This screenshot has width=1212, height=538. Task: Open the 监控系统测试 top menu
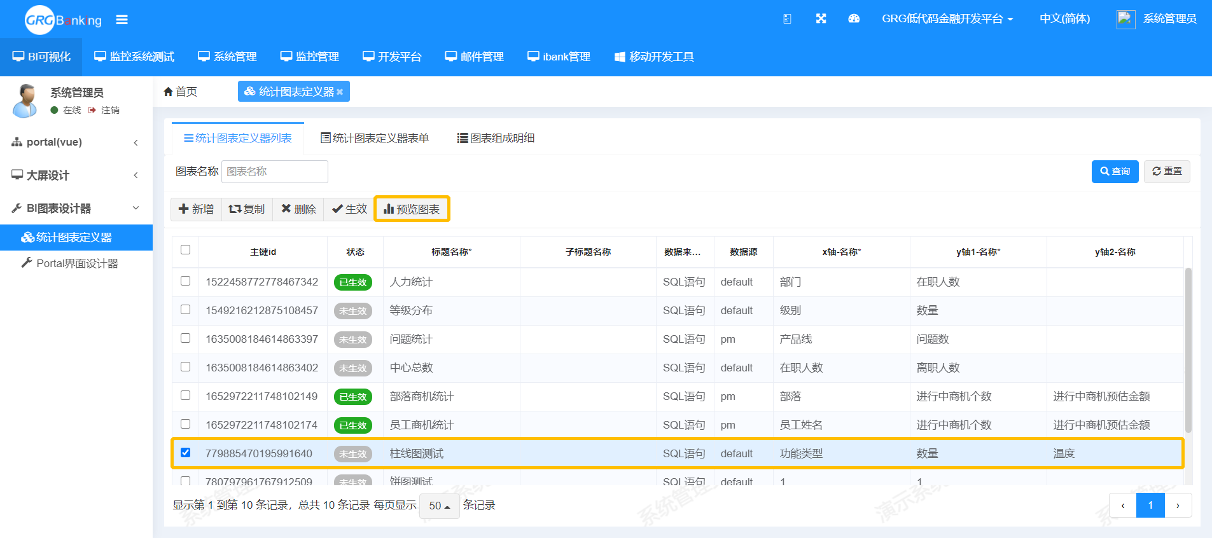pyautogui.click(x=134, y=57)
